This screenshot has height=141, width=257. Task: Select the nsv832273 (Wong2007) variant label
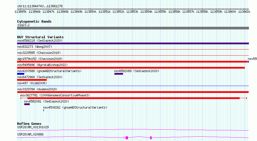35,47
